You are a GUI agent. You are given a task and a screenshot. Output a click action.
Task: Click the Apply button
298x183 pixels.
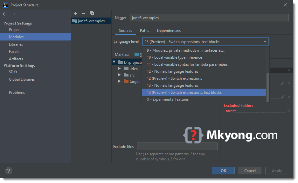[x=276, y=171]
